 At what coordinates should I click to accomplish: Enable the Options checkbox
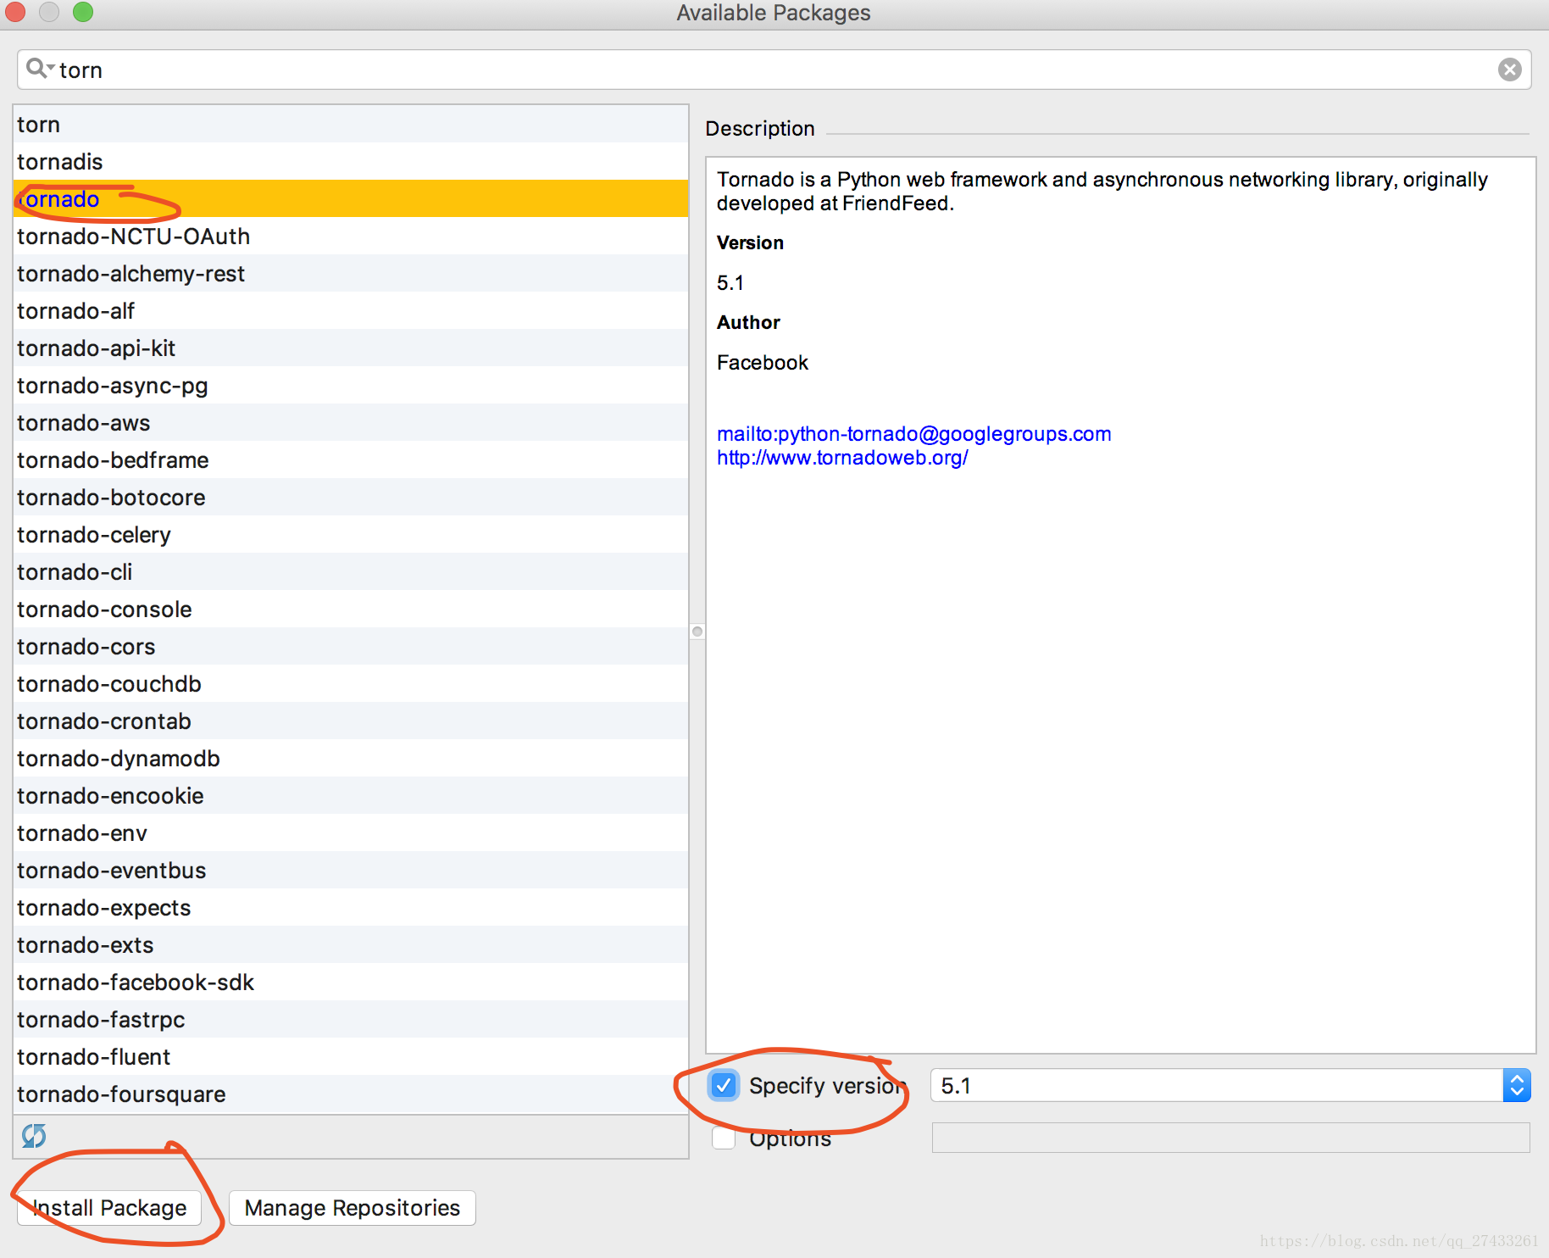[x=724, y=1138]
